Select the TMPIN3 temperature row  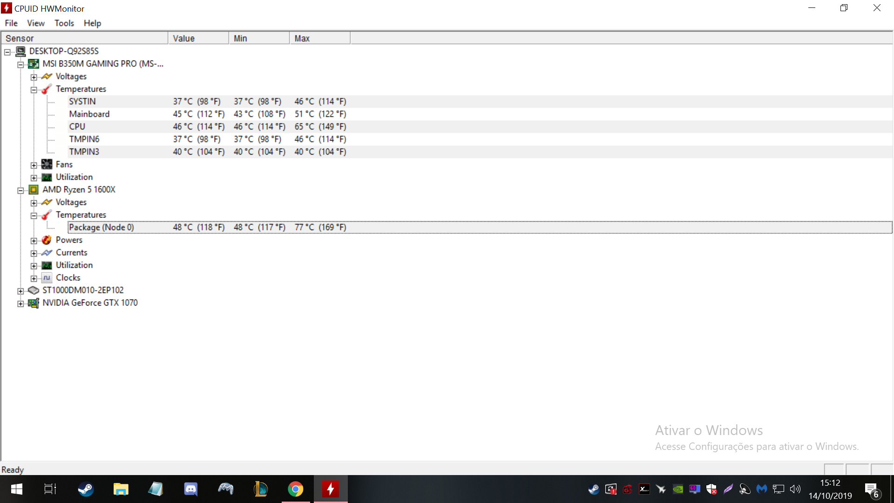480,152
